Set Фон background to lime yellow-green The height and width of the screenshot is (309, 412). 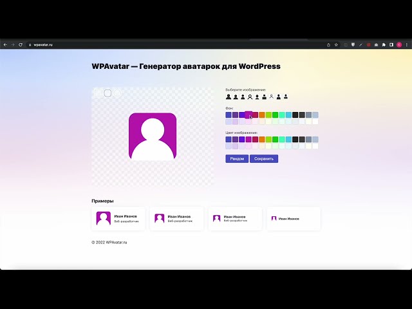[268, 115]
